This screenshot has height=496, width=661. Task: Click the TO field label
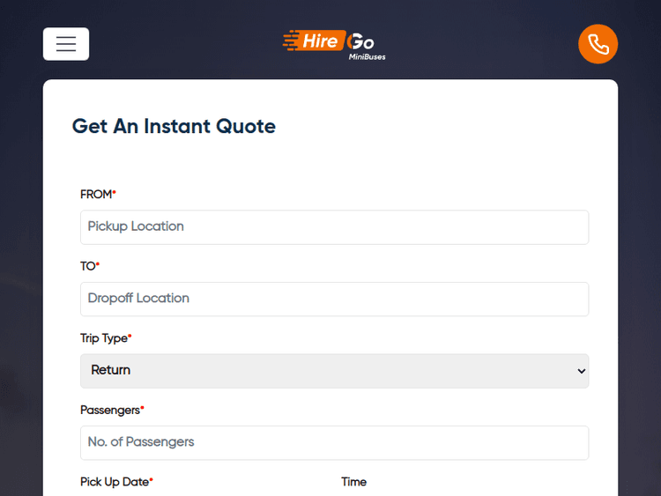pyautogui.click(x=87, y=266)
